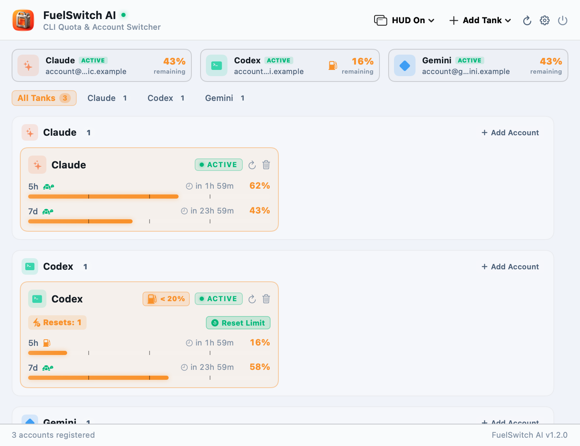The height and width of the screenshot is (446, 580).
Task: Delete the Codex account with the trash icon
Action: [266, 299]
